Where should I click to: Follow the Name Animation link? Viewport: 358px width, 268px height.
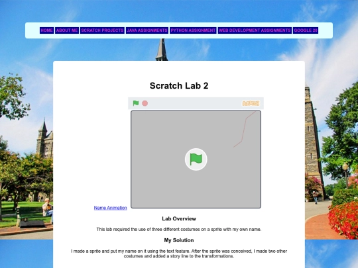click(x=110, y=208)
